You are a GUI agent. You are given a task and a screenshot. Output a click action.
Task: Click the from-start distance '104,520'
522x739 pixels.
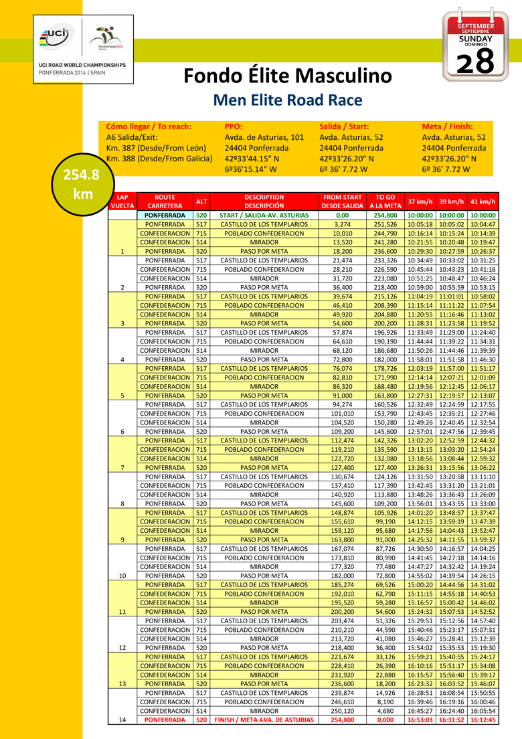[343, 423]
